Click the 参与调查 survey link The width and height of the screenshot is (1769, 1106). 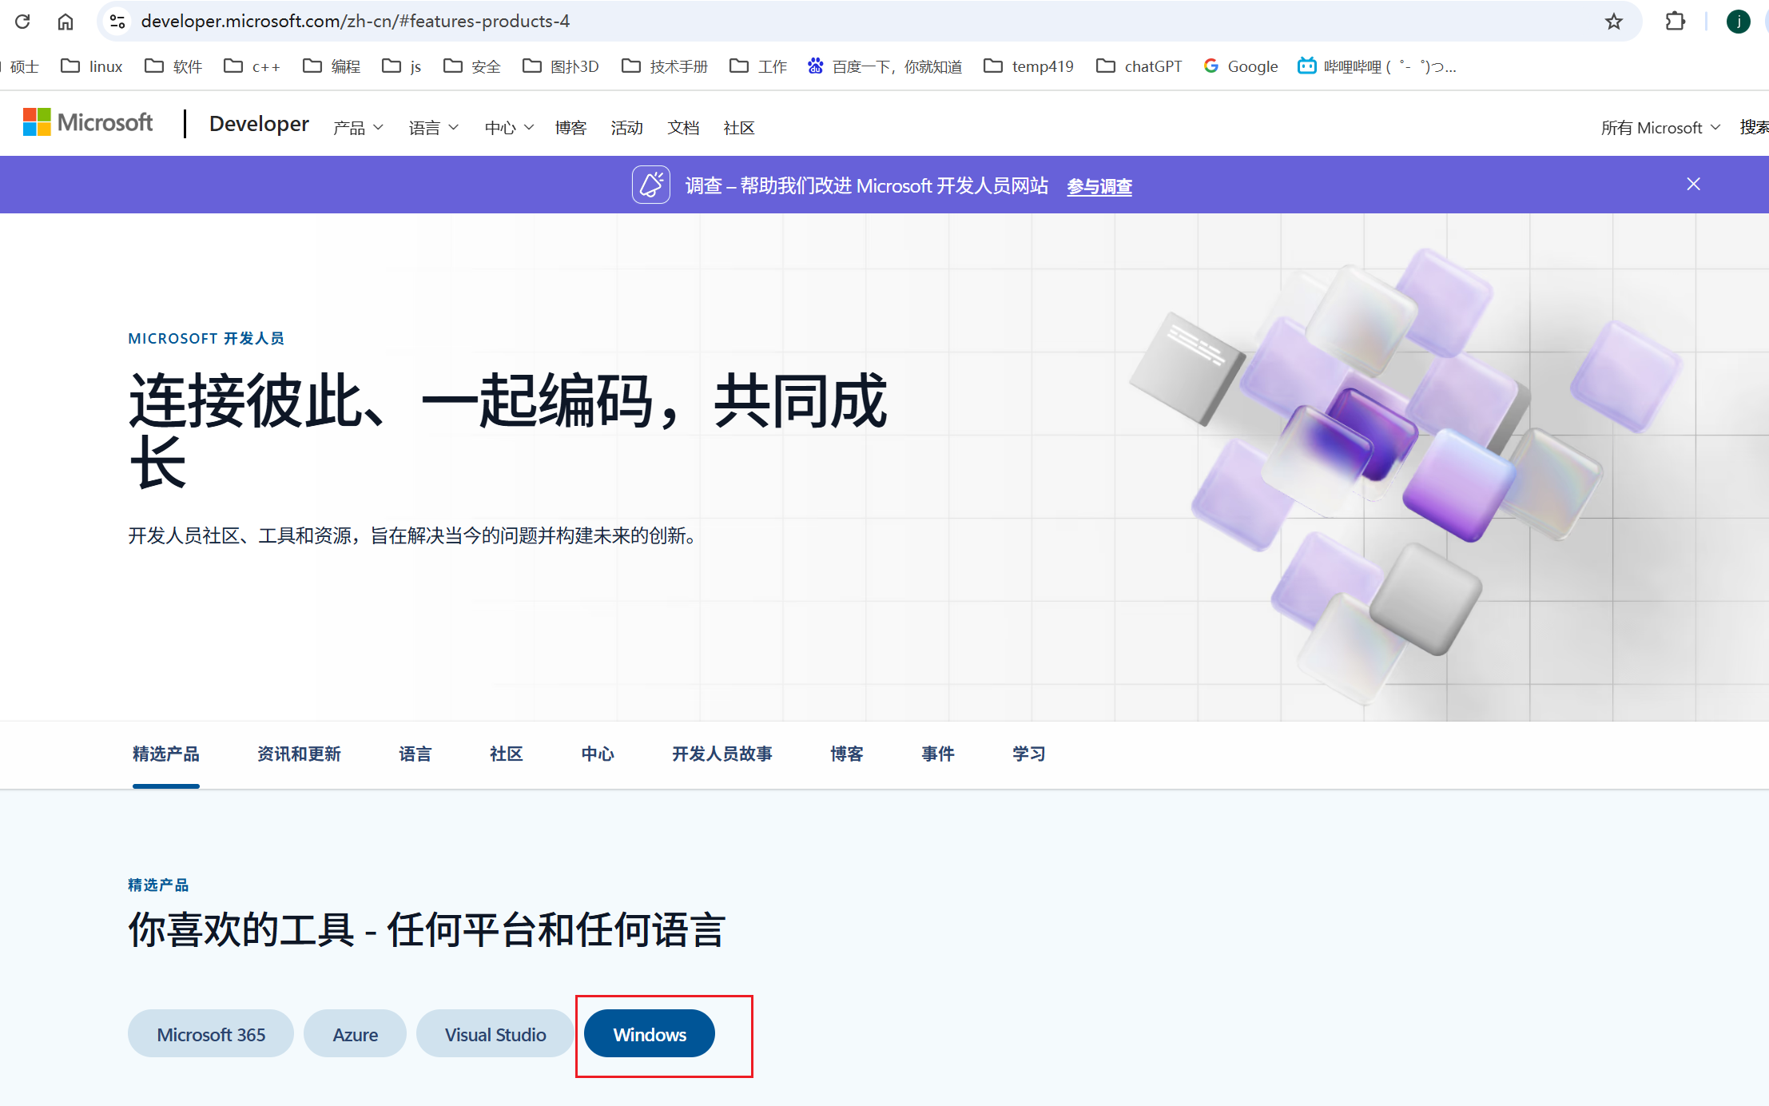pyautogui.click(x=1099, y=186)
